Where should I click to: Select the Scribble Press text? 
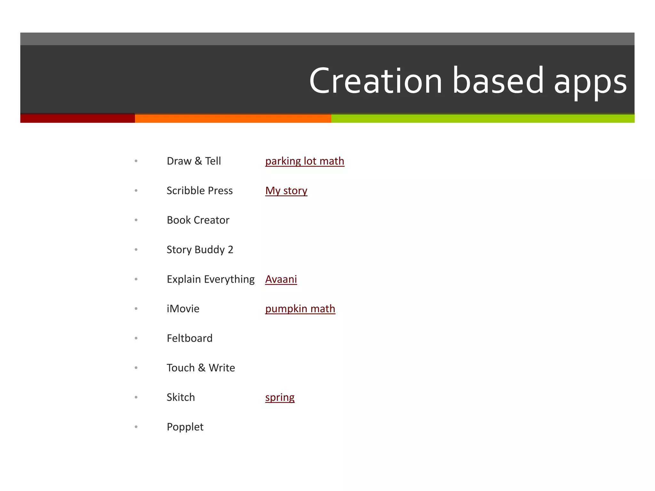pos(200,191)
